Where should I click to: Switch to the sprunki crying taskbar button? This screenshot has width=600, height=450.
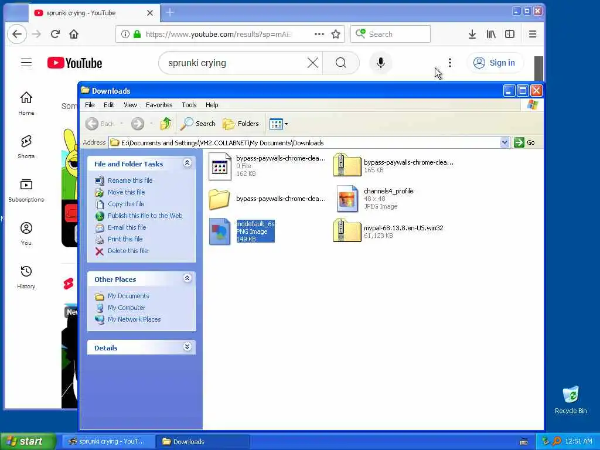(x=108, y=441)
